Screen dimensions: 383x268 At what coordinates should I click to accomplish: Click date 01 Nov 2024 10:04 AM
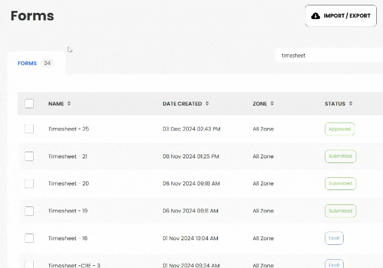tap(191, 238)
